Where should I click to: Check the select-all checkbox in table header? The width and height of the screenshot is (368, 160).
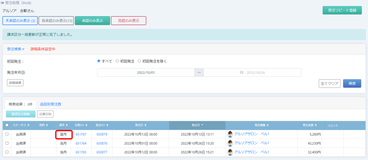(x=7, y=125)
